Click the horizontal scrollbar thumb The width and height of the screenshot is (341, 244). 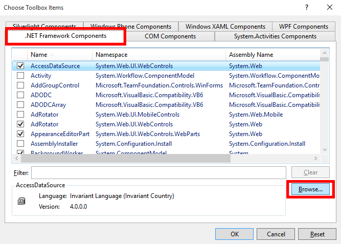[126, 159]
